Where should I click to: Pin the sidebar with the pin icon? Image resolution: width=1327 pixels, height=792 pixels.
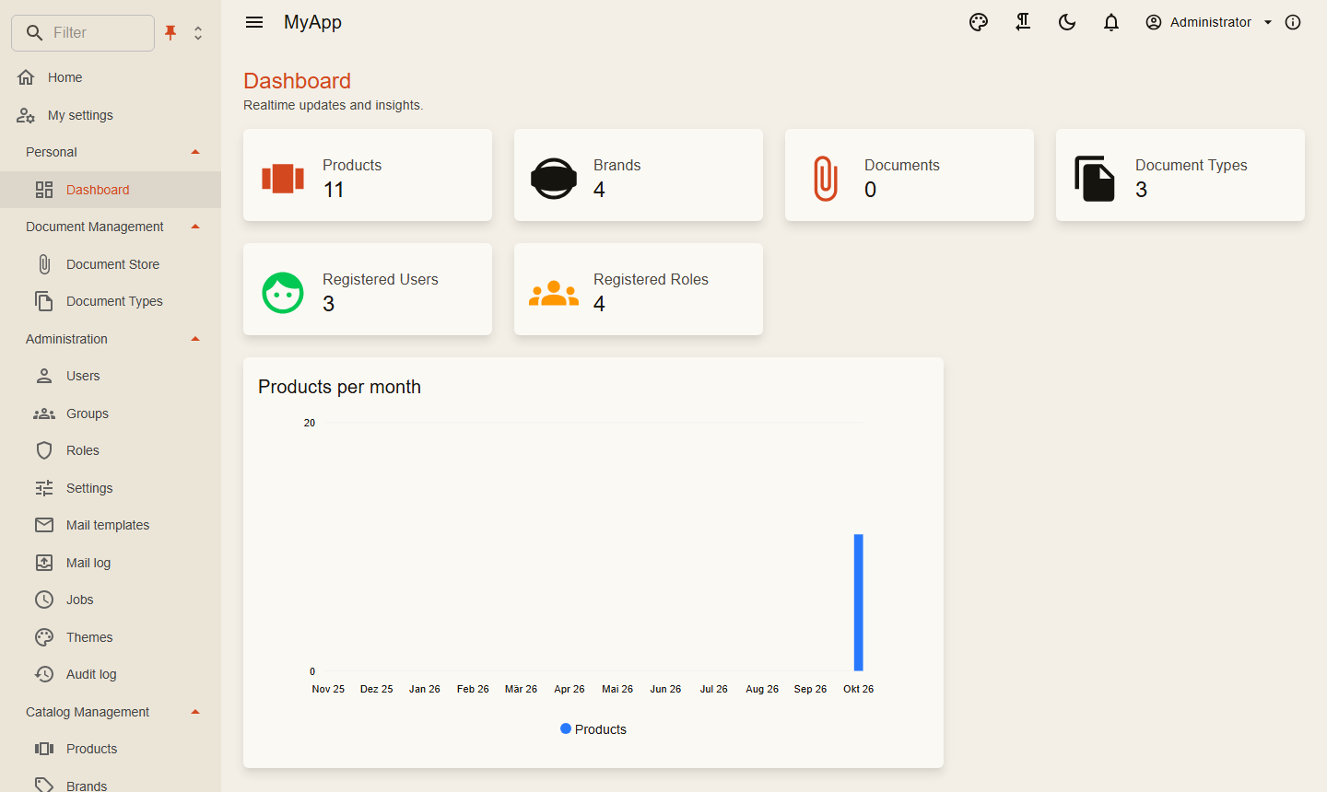pyautogui.click(x=170, y=33)
